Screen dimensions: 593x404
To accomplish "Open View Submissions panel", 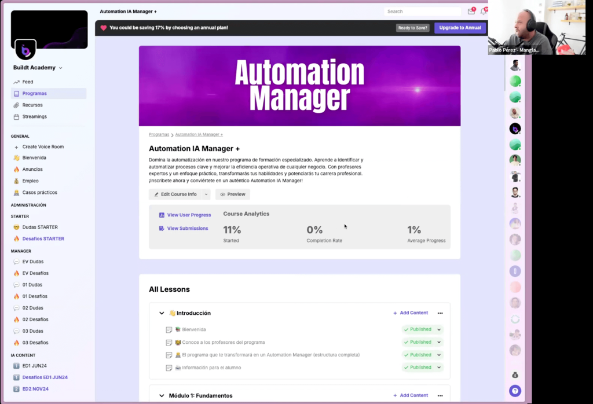I will tap(188, 228).
